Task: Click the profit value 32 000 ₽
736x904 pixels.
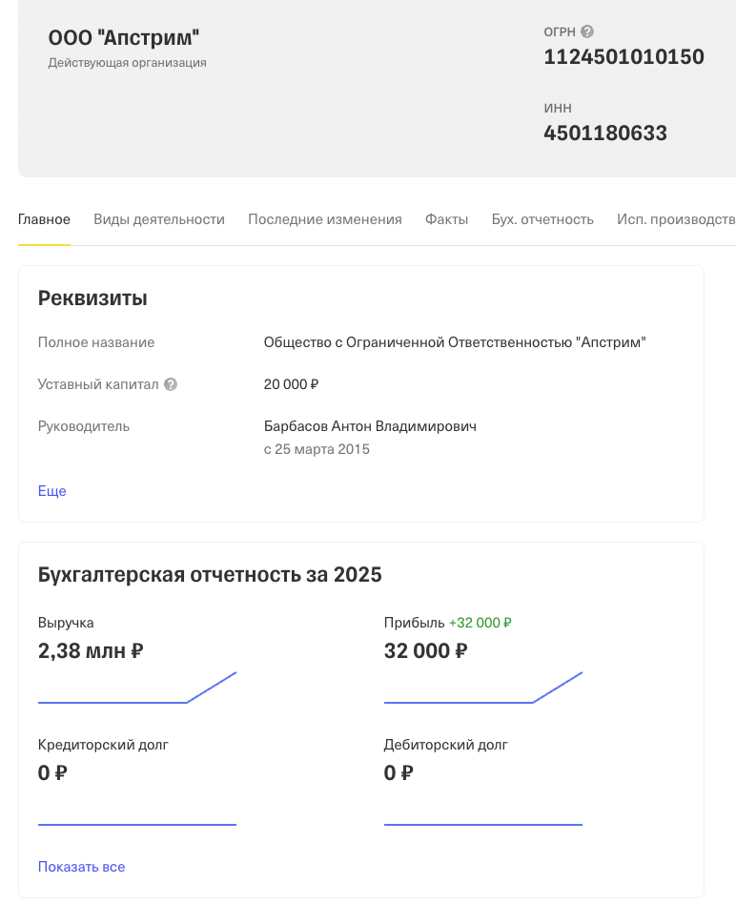Action: (x=426, y=651)
